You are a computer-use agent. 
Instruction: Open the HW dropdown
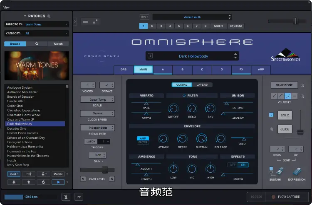pos(144,17)
